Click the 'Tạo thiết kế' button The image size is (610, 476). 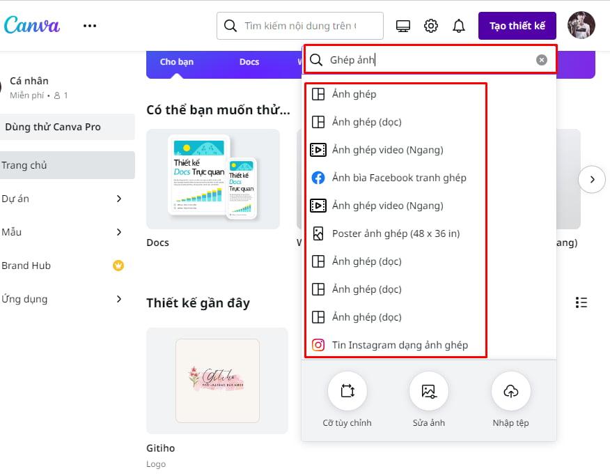517,26
